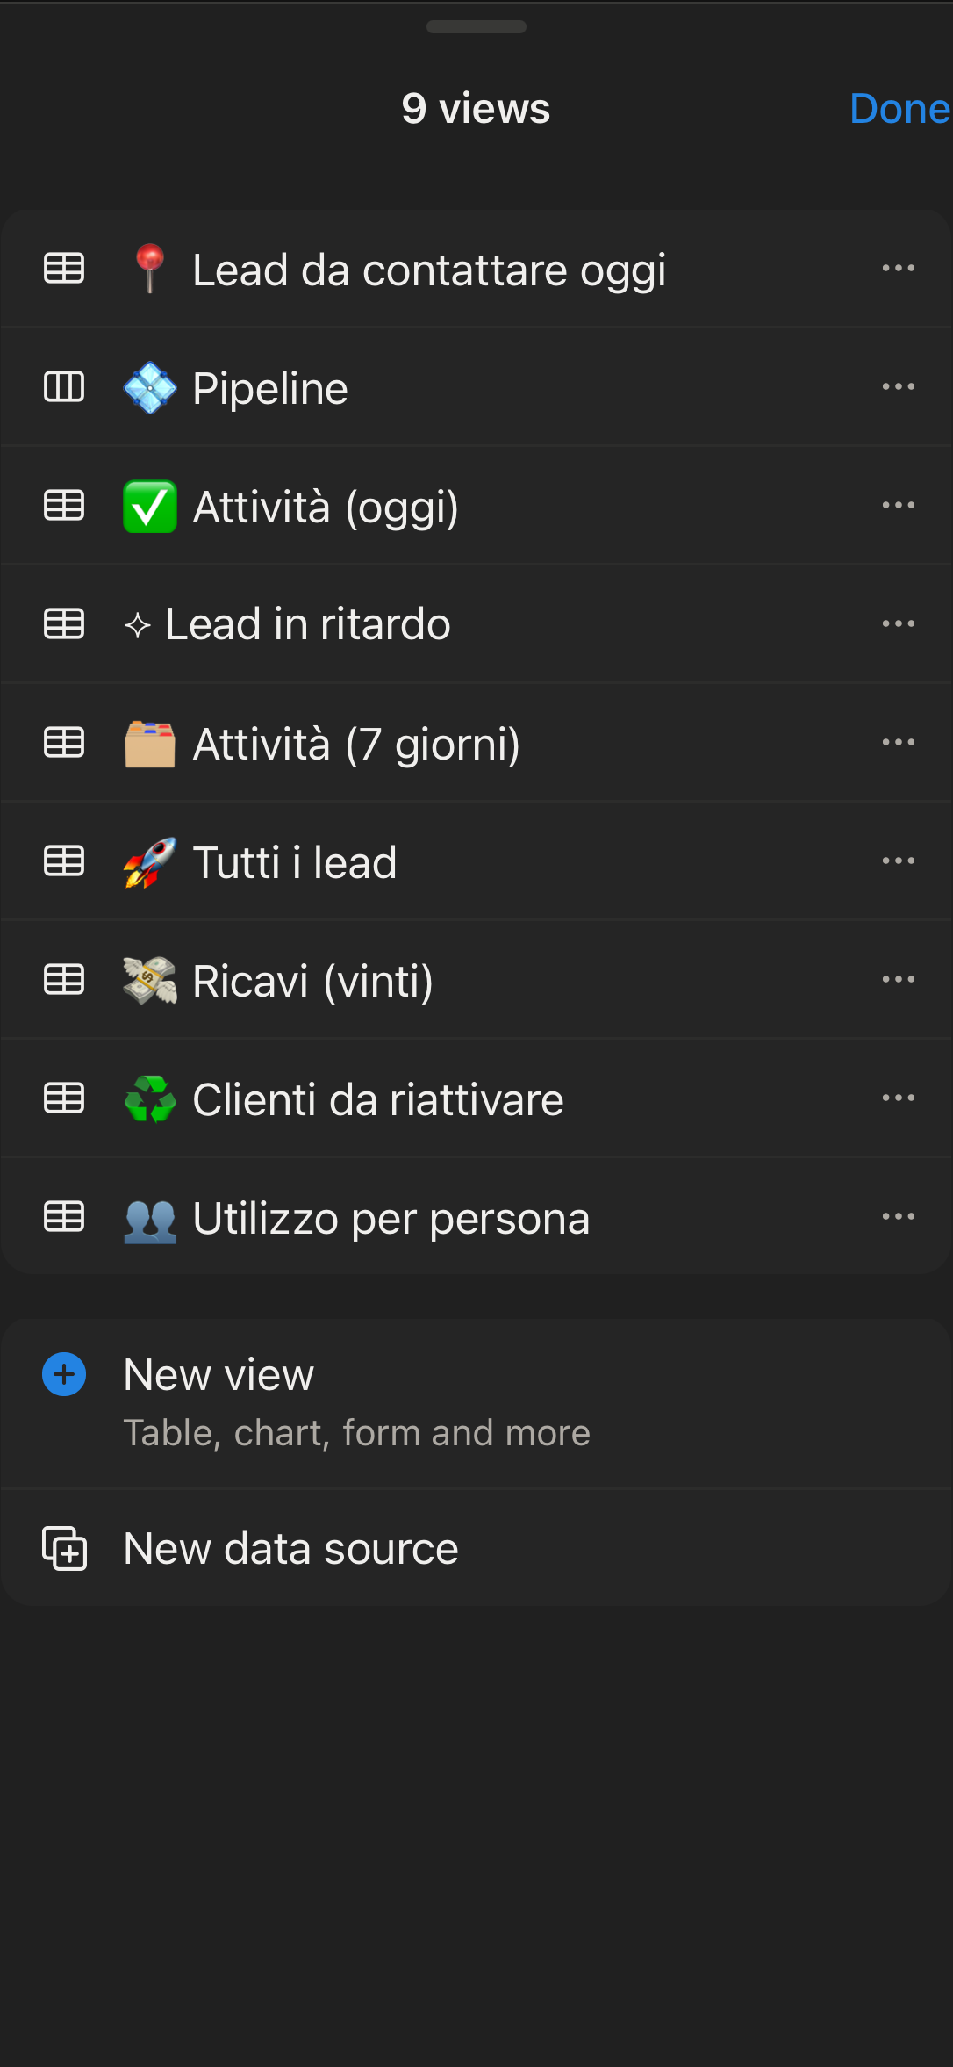This screenshot has height=2067, width=953.
Task: Expand options menu for Utilizzo per persona
Action: (899, 1217)
